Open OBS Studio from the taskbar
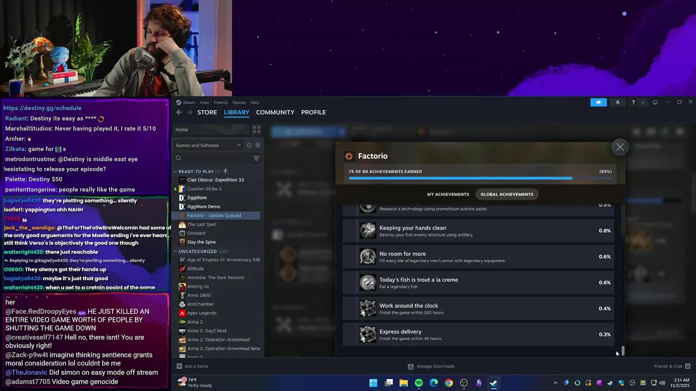The image size is (696, 391). click(x=464, y=383)
